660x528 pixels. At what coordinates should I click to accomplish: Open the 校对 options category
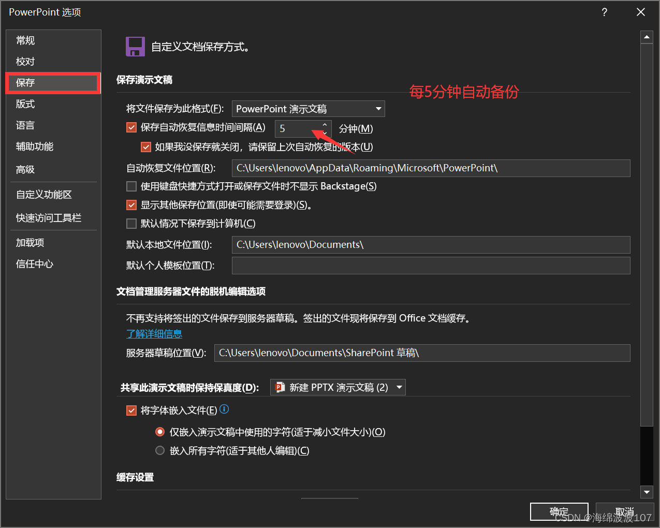pos(54,62)
